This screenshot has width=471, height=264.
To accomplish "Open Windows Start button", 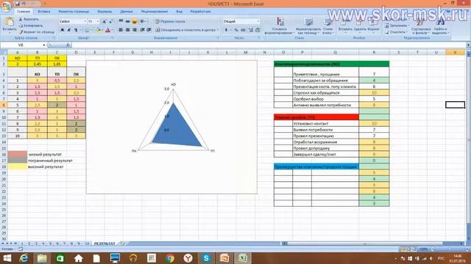I will tap(7, 258).
